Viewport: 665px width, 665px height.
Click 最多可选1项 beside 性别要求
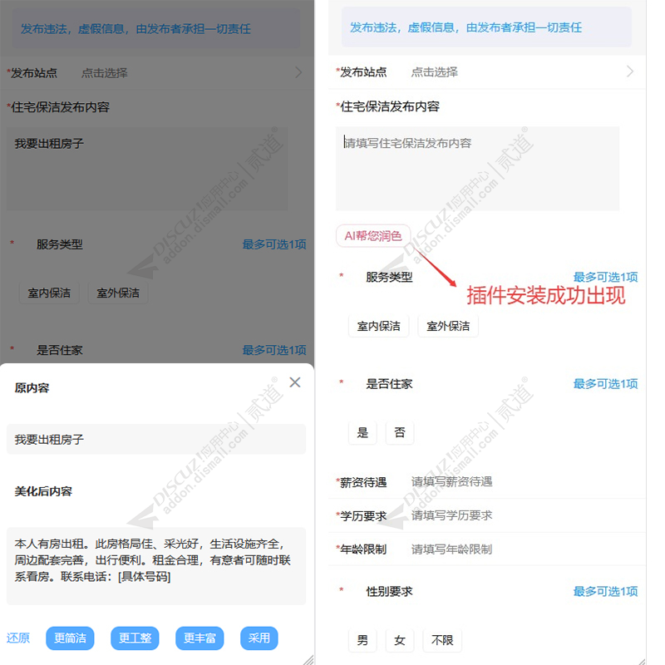click(x=606, y=591)
